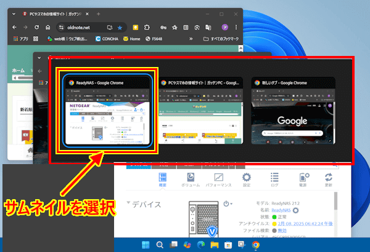View site information for oldnote.net
Image resolution: width=370 pixels, height=252 pixels.
tap(61, 28)
